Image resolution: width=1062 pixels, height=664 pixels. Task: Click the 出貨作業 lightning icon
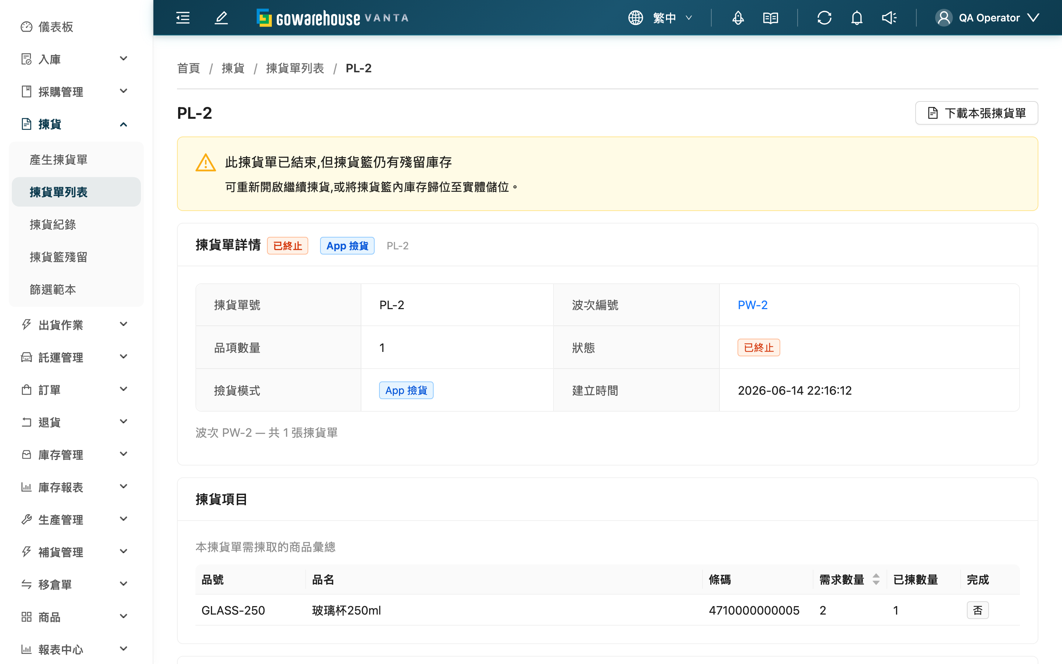click(26, 325)
